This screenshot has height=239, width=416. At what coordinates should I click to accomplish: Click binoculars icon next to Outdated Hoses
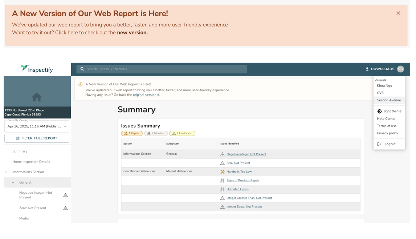[222, 189]
